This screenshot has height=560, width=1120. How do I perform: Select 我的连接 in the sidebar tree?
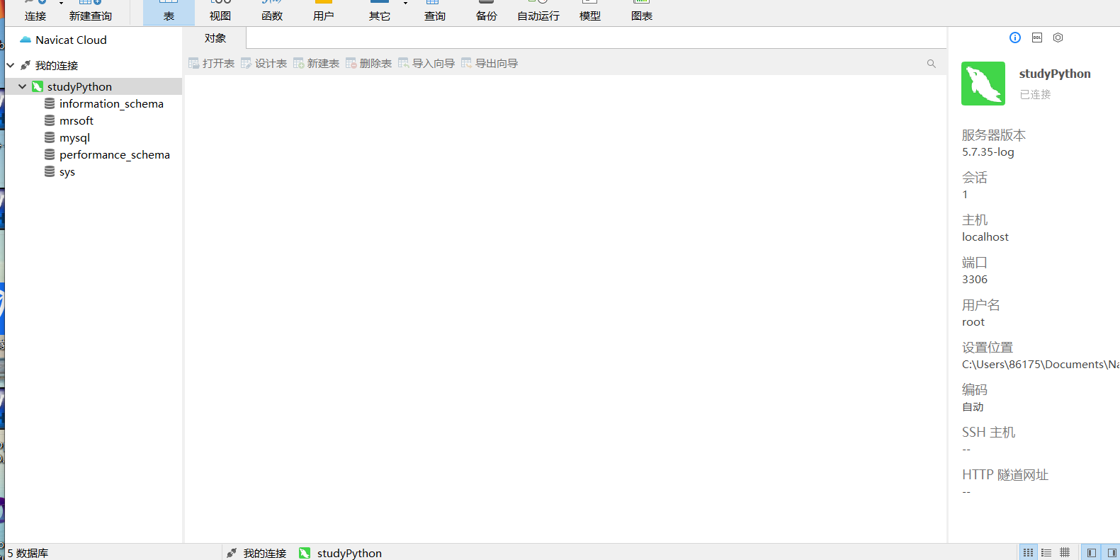57,66
